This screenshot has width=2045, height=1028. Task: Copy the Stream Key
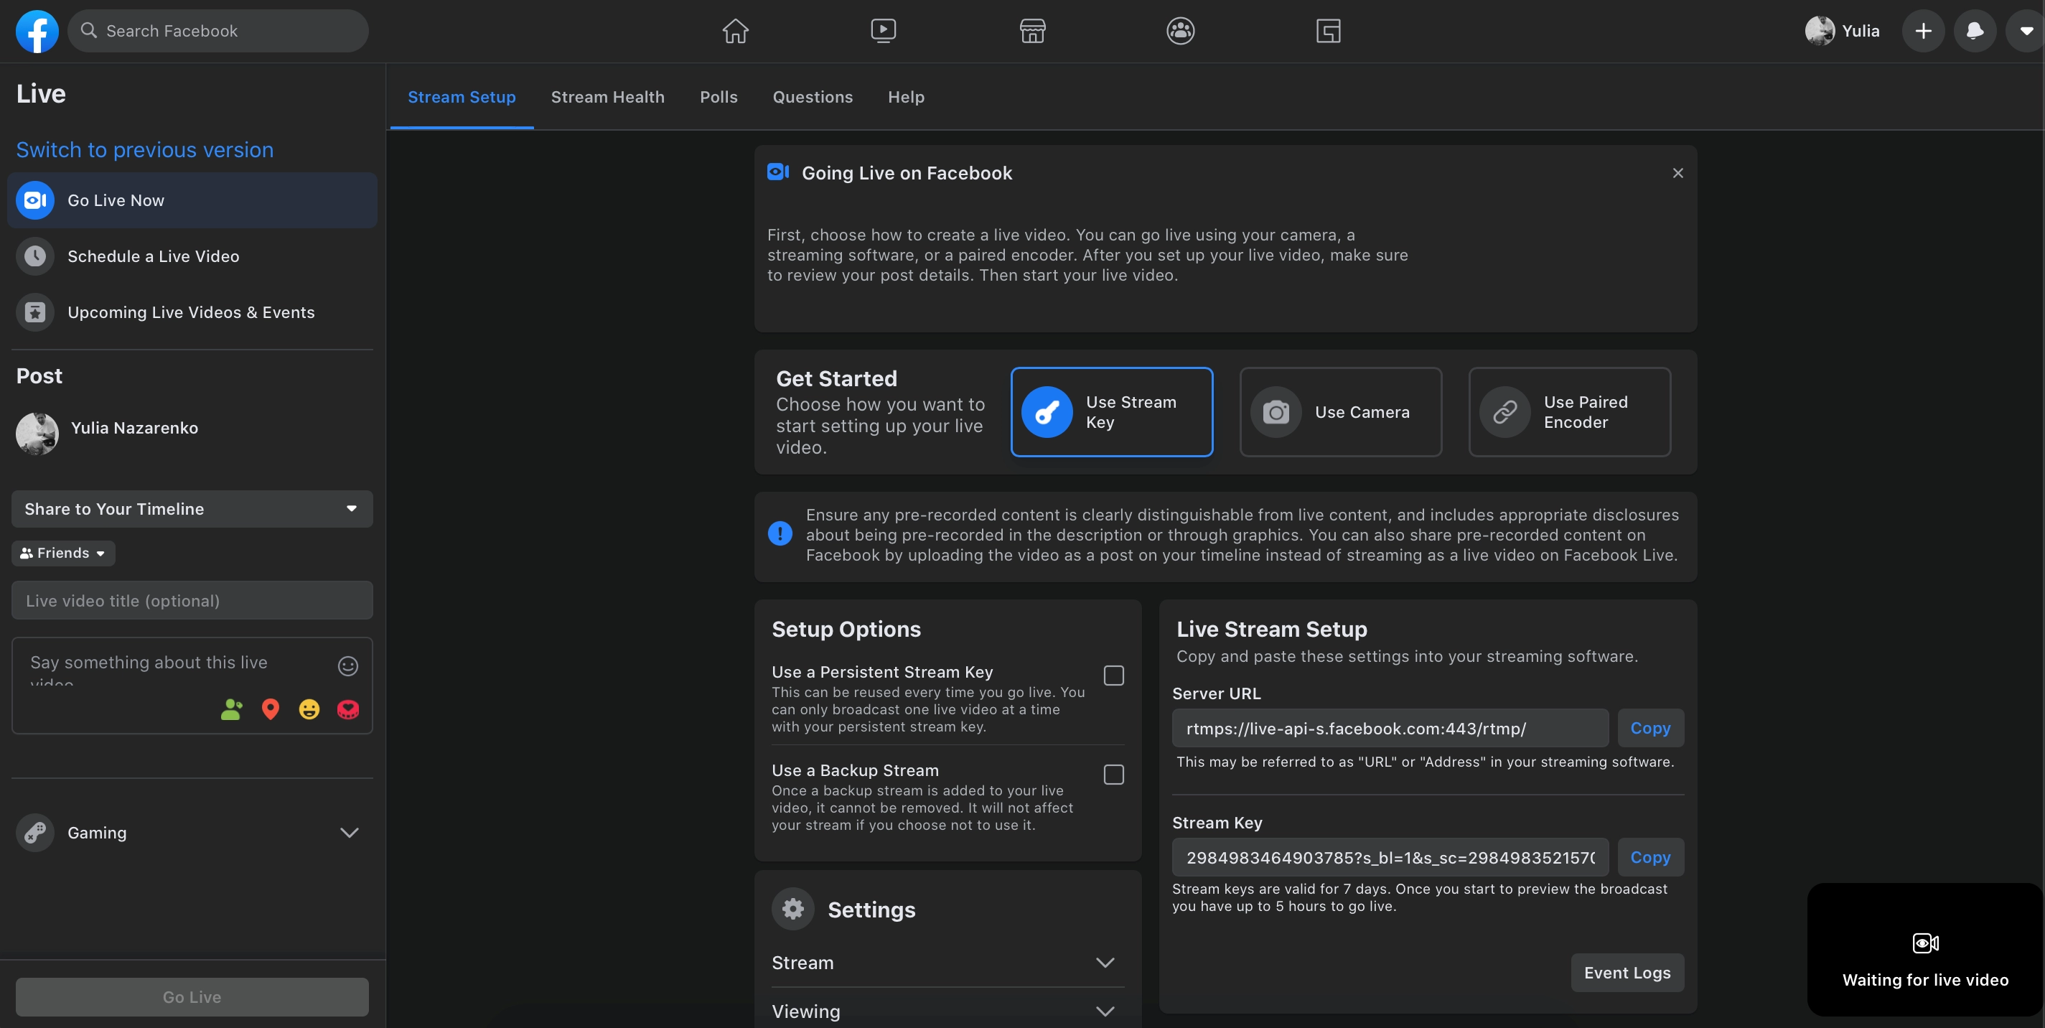tap(1649, 856)
